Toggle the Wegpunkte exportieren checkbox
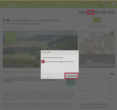This screenshot has height=110, width=117. pos(43,62)
